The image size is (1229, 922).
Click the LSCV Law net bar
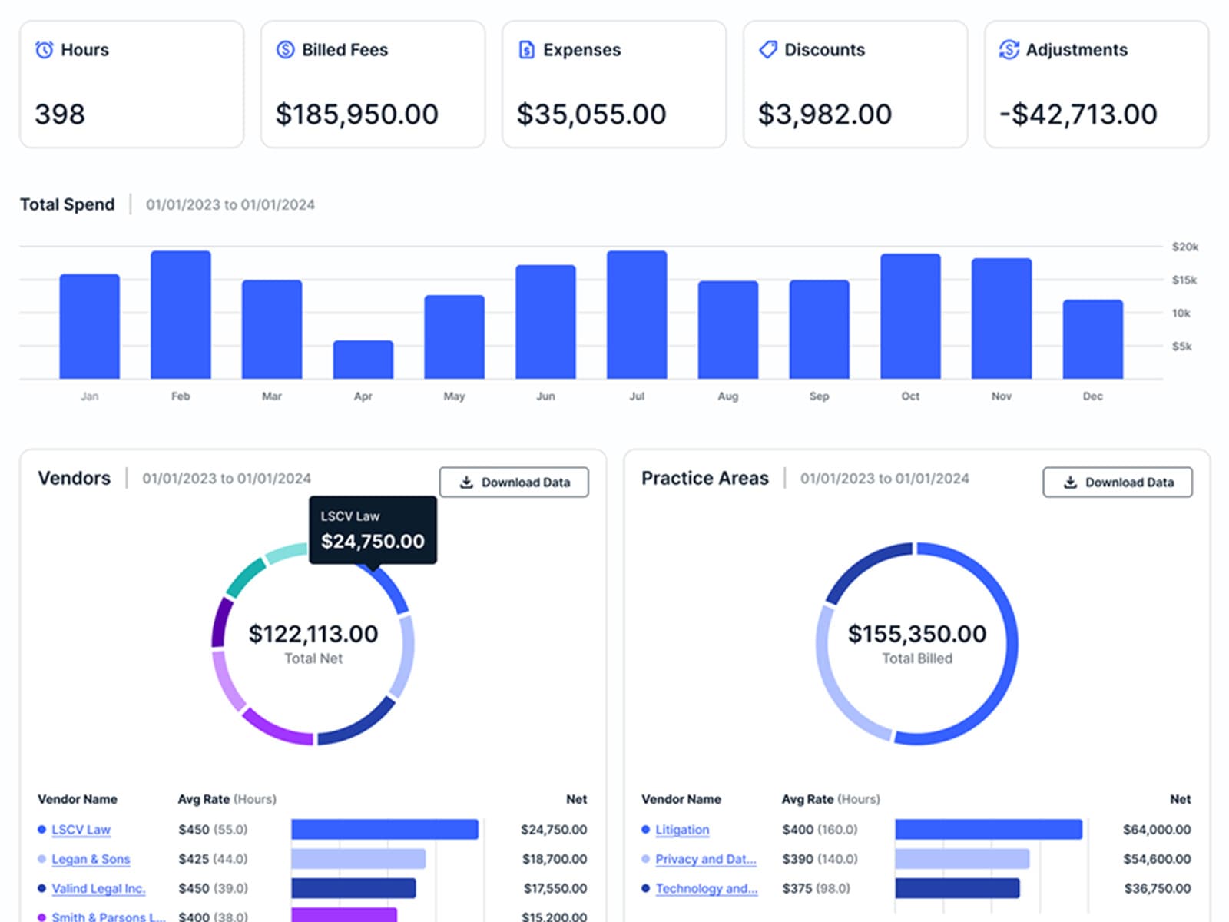coord(385,830)
